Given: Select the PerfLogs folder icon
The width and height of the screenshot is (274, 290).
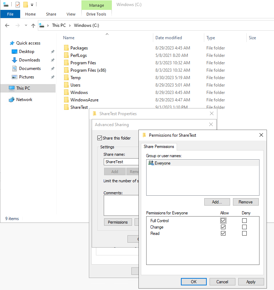Looking at the screenshot, I should coord(66,55).
